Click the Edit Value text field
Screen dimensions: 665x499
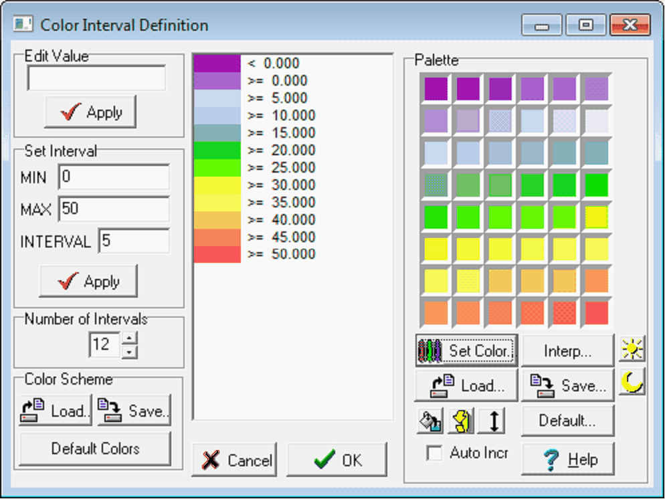[x=96, y=78]
